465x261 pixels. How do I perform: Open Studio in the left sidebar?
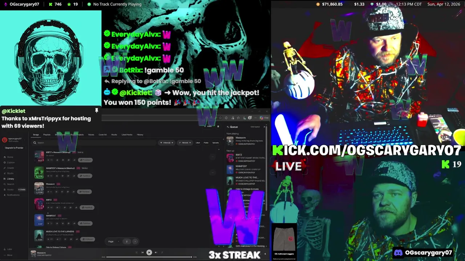(9, 173)
